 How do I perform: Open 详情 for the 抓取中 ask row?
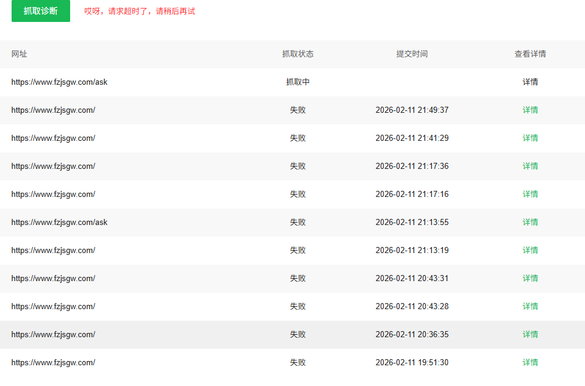[530, 82]
